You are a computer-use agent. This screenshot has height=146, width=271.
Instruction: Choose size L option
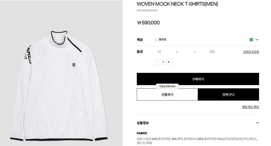pyautogui.click(x=177, y=52)
